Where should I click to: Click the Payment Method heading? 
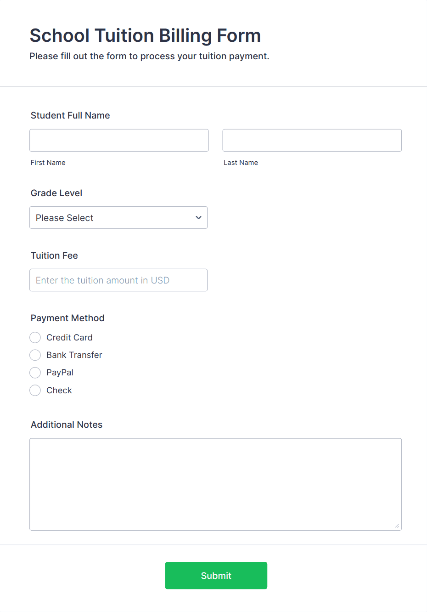[x=67, y=318]
